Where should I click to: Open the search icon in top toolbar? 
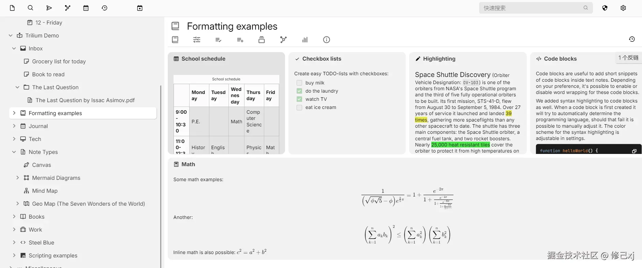(30, 8)
